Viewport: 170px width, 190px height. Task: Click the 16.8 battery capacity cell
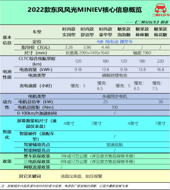160,70
